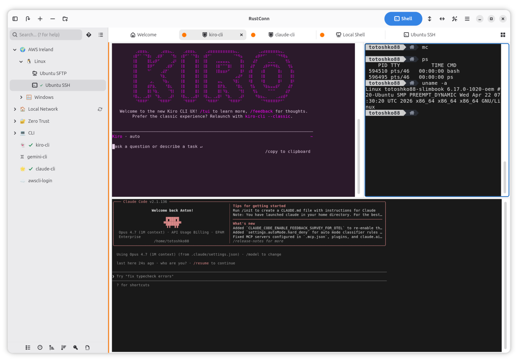
Task: Expand the Local Network group
Action: (x=15, y=109)
